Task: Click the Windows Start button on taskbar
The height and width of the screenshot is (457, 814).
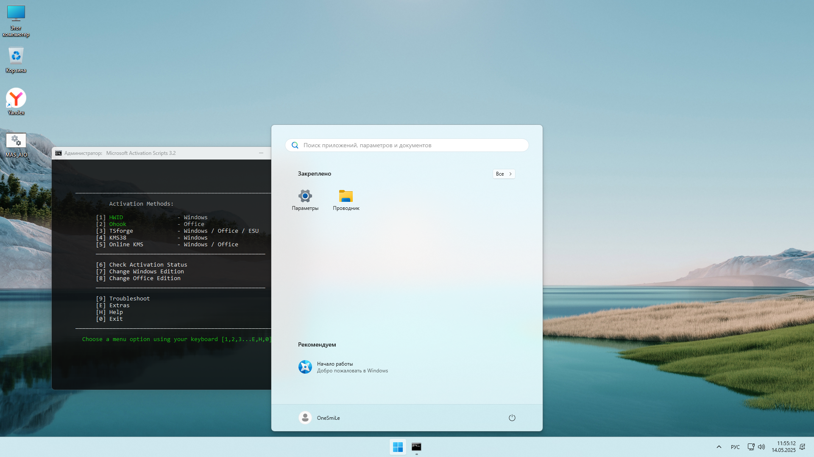Action: [398, 447]
